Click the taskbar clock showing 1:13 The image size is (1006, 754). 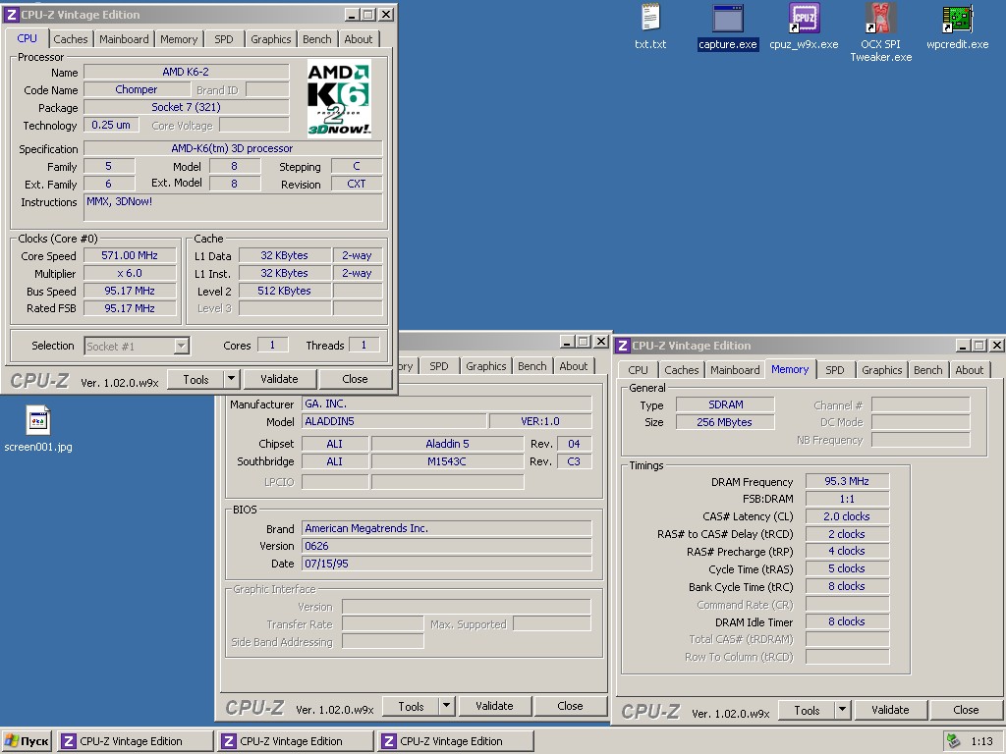[x=981, y=741]
